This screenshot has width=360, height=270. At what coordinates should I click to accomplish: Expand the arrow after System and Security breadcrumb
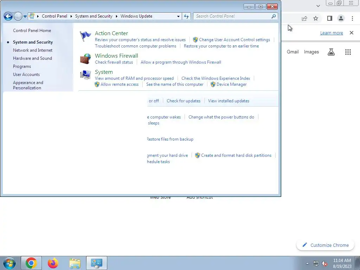point(117,16)
